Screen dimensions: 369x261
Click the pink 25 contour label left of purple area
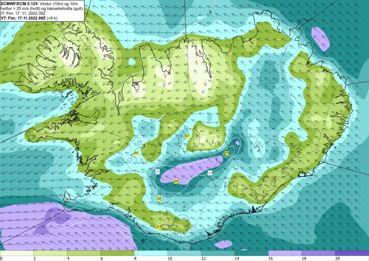point(158,172)
